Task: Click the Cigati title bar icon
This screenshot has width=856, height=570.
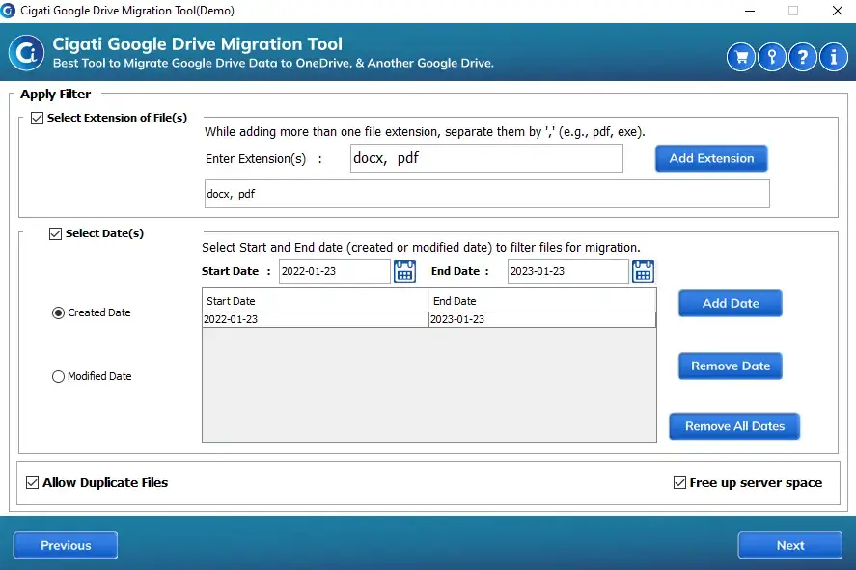Action: (x=10, y=11)
